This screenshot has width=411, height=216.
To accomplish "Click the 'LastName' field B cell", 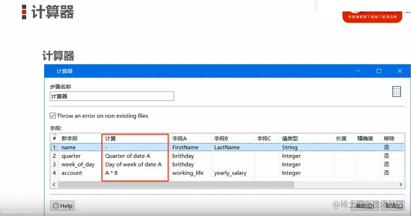I will [x=227, y=147].
